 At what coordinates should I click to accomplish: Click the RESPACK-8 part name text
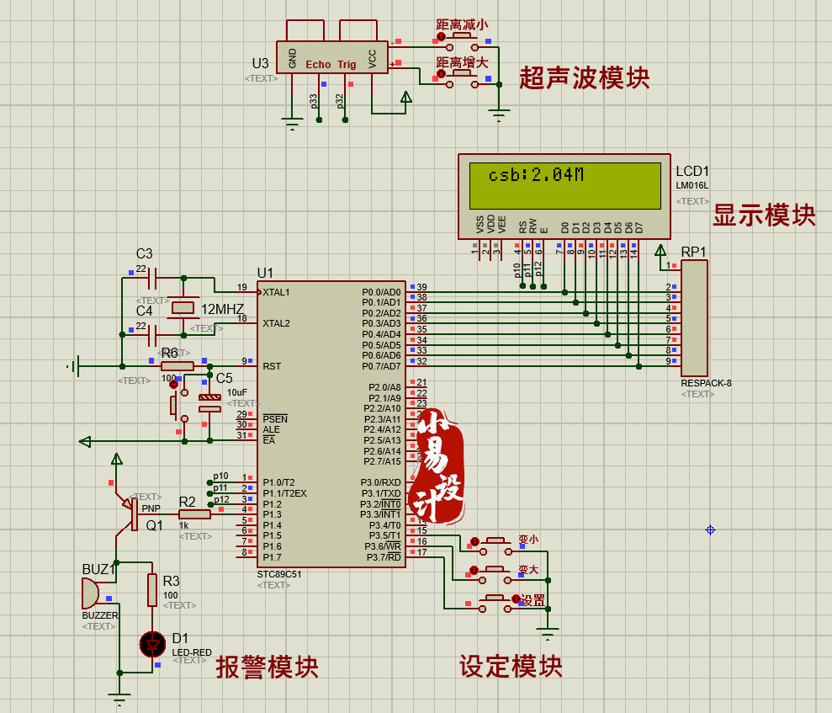(x=707, y=383)
